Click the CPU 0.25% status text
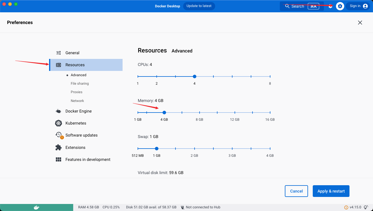Screen dimensions: 373x211 [x=111, y=207]
